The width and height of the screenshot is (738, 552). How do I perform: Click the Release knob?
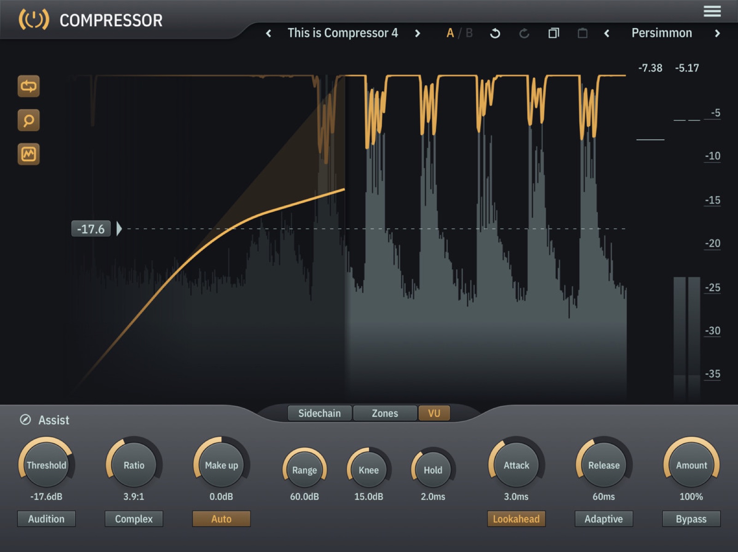(x=604, y=465)
